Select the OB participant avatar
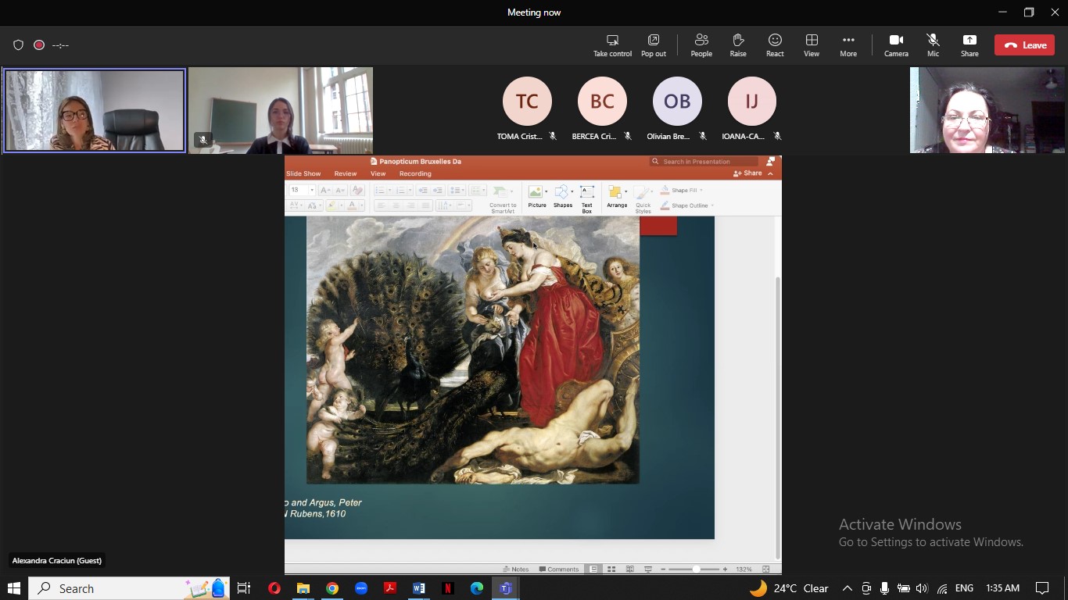Screen dimensions: 1068x600 [677, 102]
